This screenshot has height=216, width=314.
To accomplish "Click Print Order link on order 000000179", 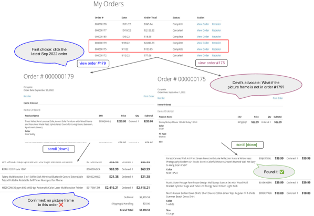I will (x=149, y=96).
